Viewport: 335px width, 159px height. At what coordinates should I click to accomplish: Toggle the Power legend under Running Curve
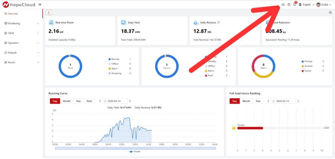[135, 151]
